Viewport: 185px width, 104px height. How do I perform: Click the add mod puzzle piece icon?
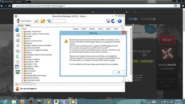17,30
